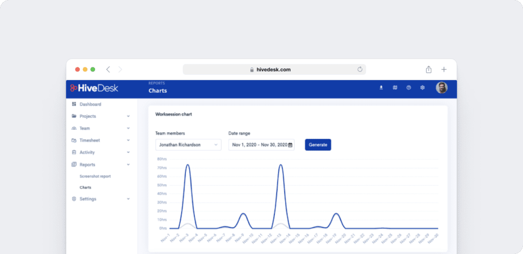
Task: Select Charts under Reports
Action: [85, 188]
